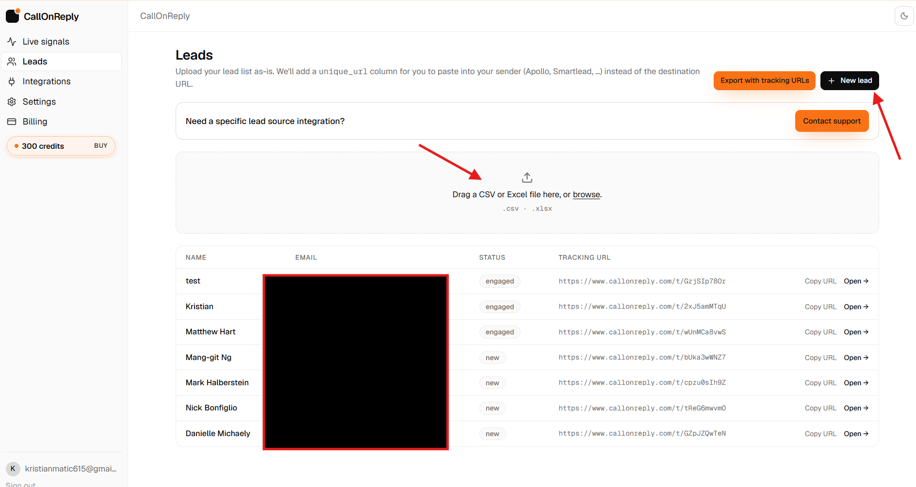The image size is (916, 487).
Task: Click the engaged status badge for test
Action: [x=500, y=281]
